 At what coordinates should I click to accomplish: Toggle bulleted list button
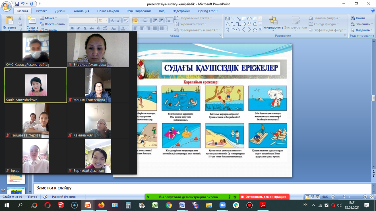[136, 20]
